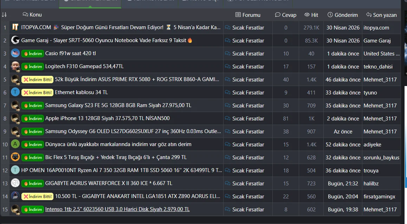Click İndirim tag on Logitech F310 row

[x=33, y=66]
